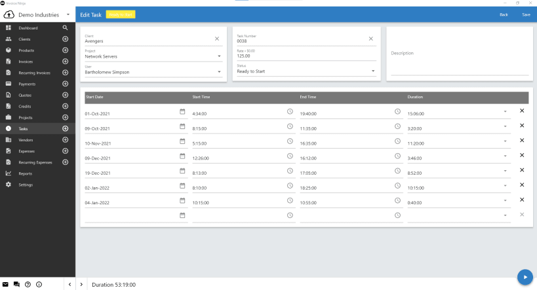Open Vendors section in sidebar
The image size is (537, 290).
click(x=26, y=140)
